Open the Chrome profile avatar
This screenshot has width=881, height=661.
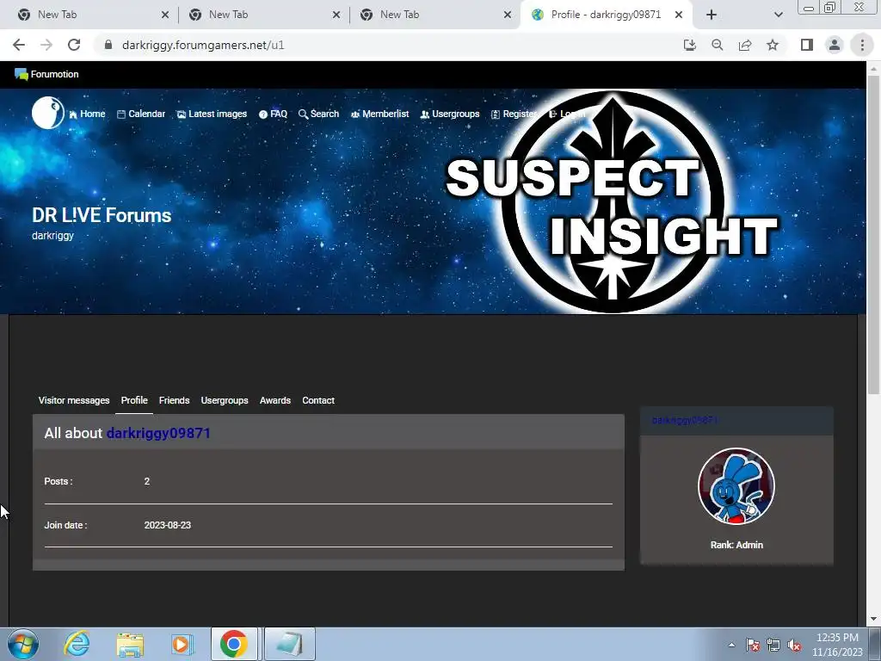(x=835, y=45)
